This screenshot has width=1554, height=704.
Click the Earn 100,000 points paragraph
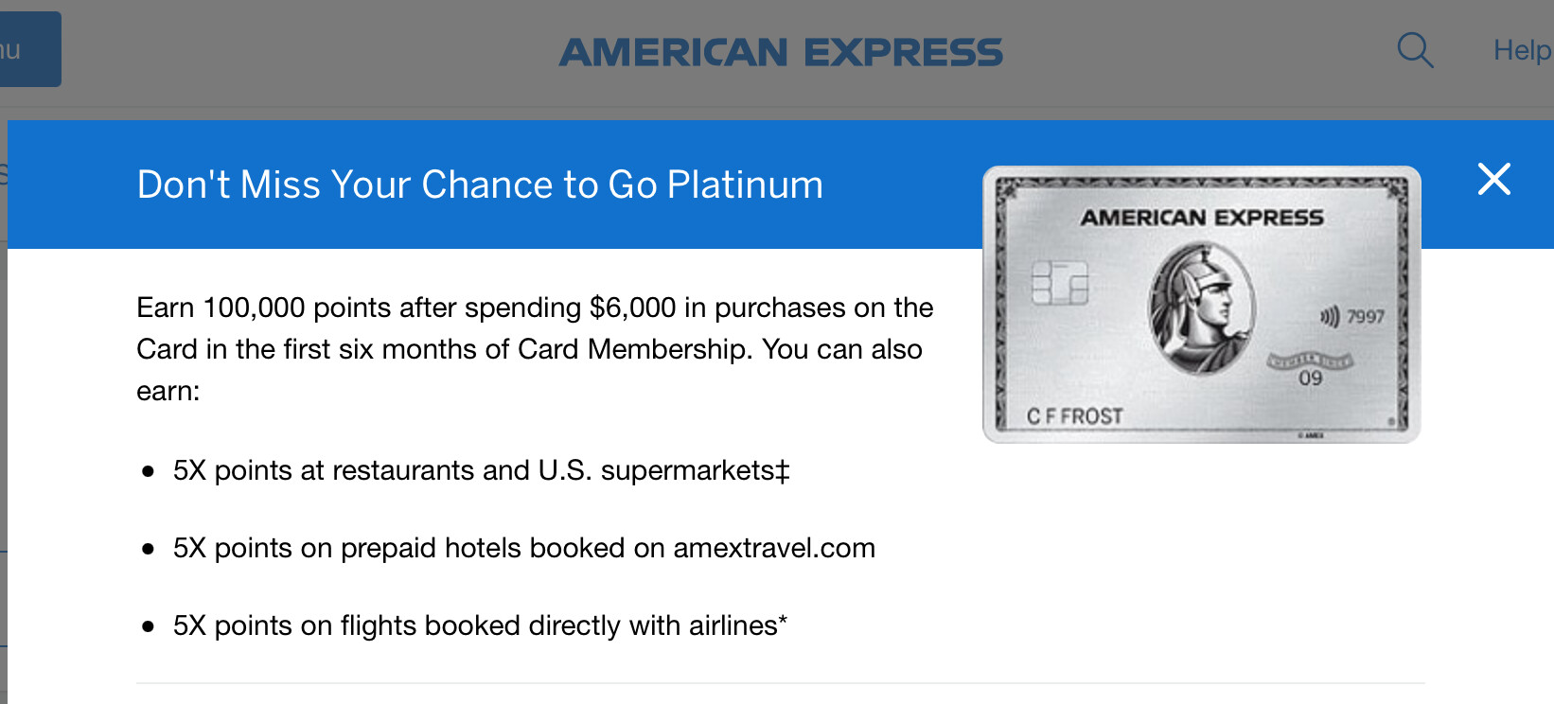coord(535,349)
